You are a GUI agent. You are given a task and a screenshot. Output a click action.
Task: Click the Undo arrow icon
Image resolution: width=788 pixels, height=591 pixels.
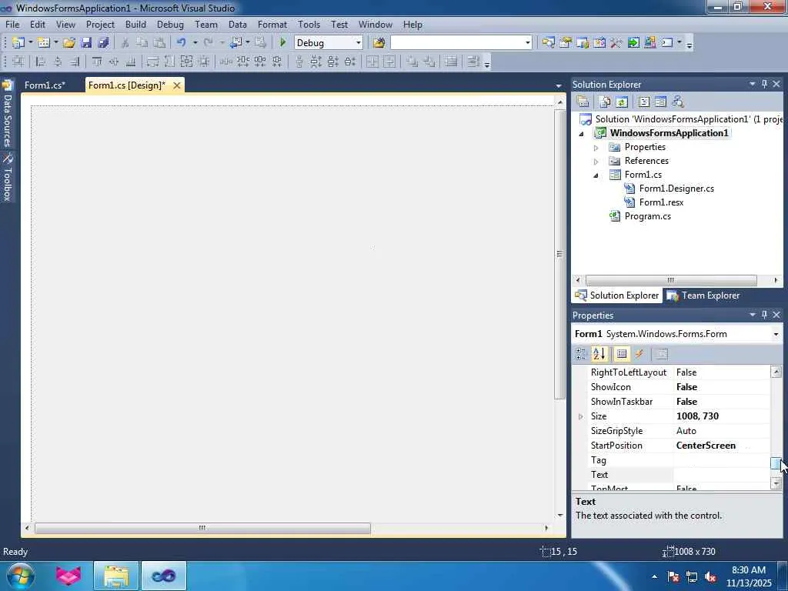coord(182,43)
